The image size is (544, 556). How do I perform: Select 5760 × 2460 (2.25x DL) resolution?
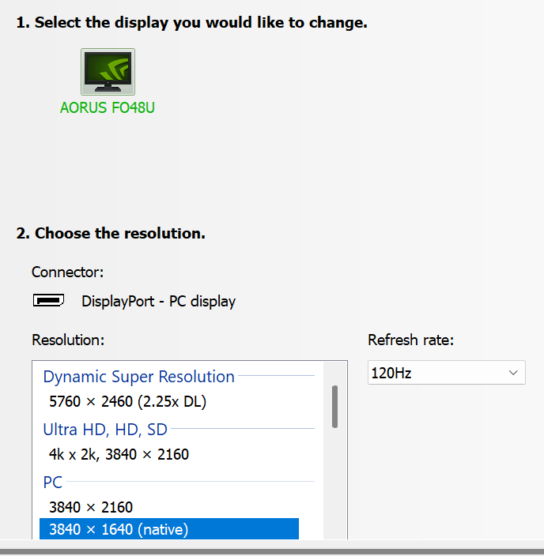click(127, 402)
